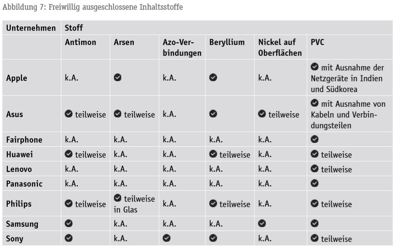This screenshot has height=247, width=395.
Task: Click the checkmark in Sony's Antimon cell
Action: point(69,239)
